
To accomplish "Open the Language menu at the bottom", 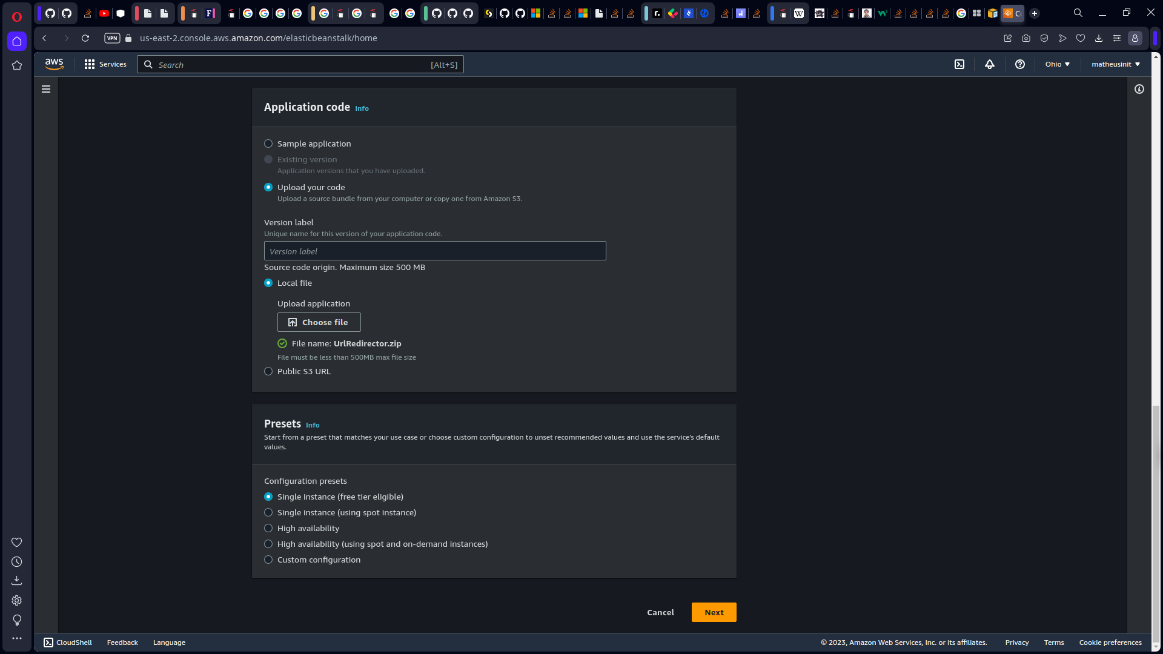I will tap(169, 642).
